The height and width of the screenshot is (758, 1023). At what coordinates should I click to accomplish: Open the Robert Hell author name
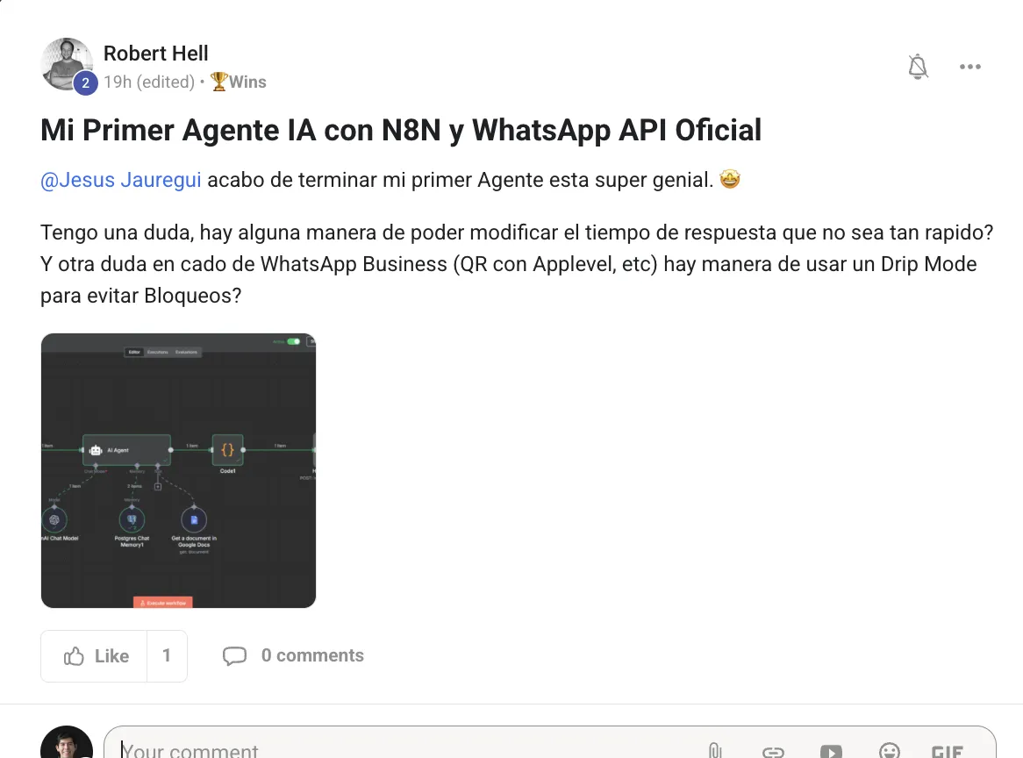point(156,54)
